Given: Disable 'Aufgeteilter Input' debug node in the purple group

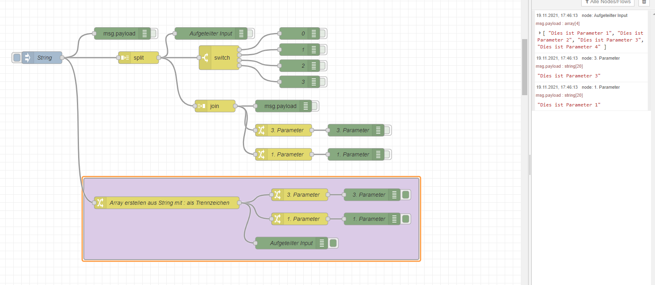Looking at the screenshot, I should pos(333,243).
